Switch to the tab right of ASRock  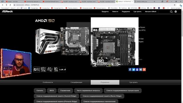tap(143, 1)
